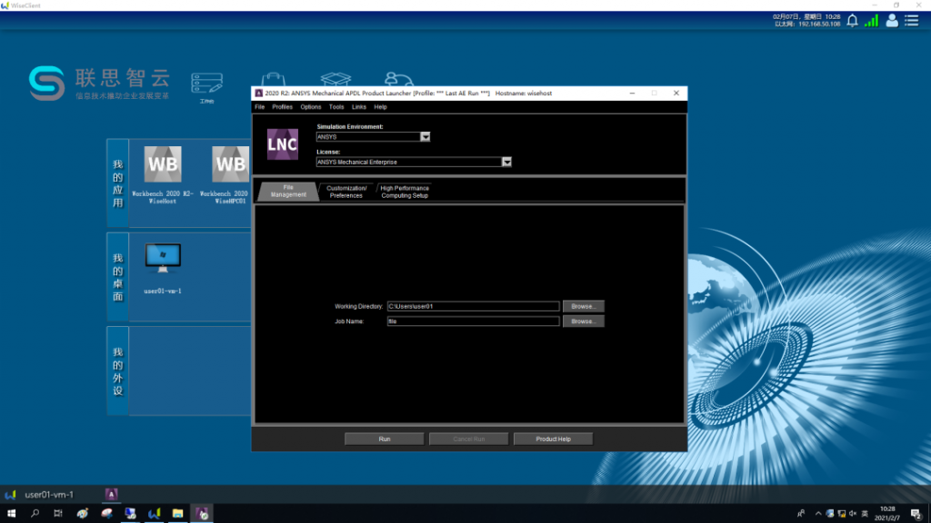Open the hamburger list menu icon
931x523 pixels.
pos(912,21)
